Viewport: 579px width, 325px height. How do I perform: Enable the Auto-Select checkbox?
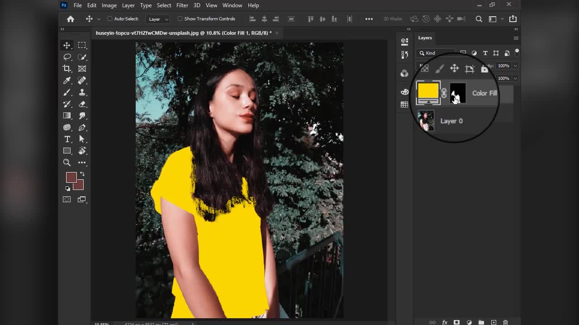pos(110,19)
